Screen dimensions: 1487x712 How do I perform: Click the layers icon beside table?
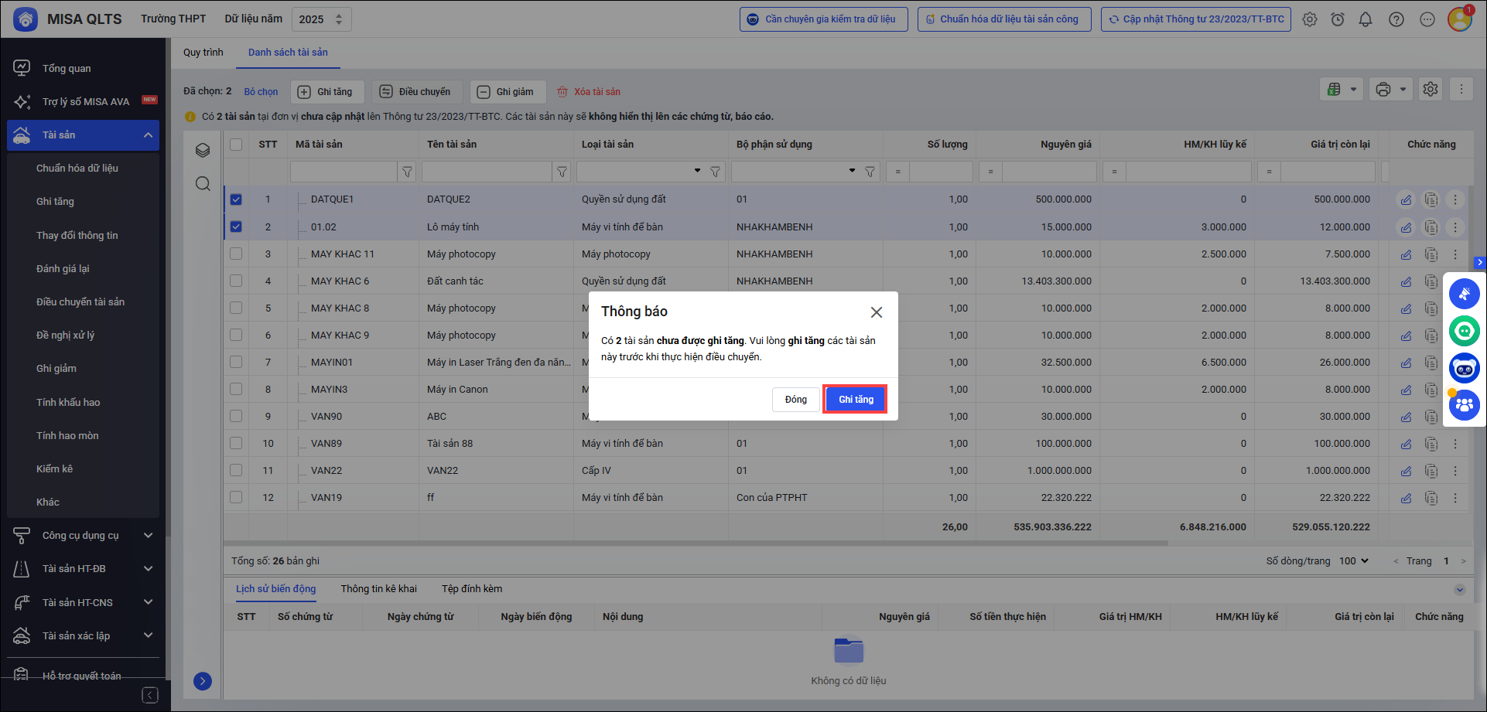coord(203,150)
